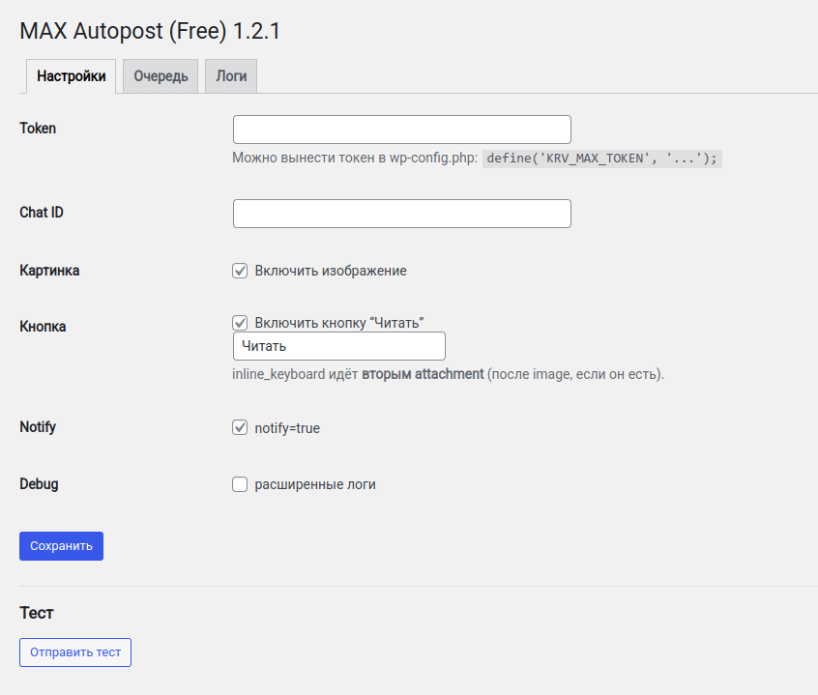Click the Картинка setting label
The height and width of the screenshot is (695, 818).
[x=49, y=271]
